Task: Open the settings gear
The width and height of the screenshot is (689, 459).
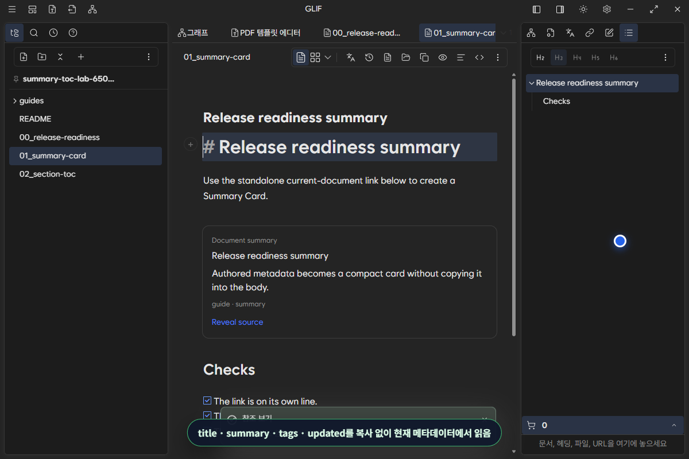Action: tap(607, 9)
